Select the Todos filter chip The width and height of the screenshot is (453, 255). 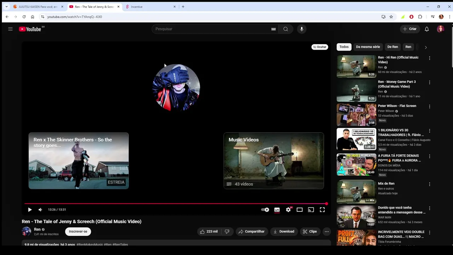pyautogui.click(x=344, y=47)
